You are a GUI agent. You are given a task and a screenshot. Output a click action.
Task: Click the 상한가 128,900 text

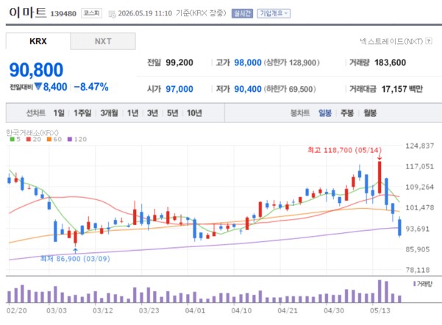pyautogui.click(x=291, y=63)
